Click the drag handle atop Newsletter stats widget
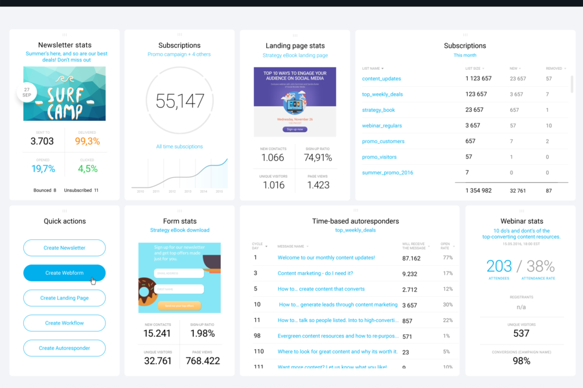This screenshot has height=388, width=583. 63,34
